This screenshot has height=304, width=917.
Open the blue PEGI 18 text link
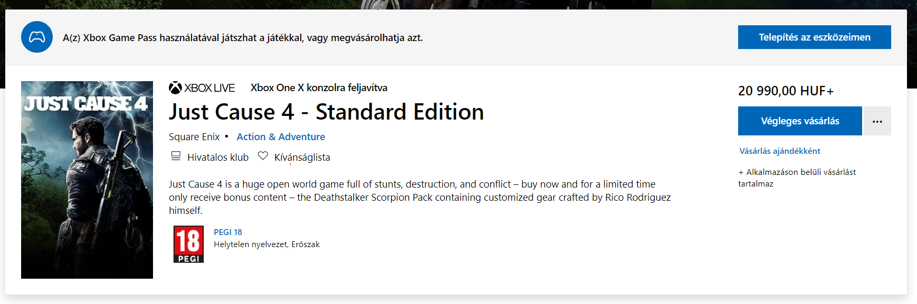[228, 232]
